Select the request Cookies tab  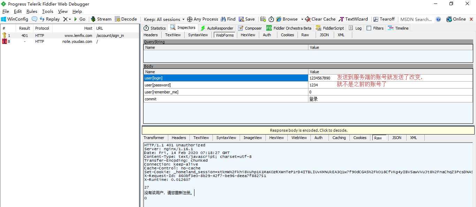(287, 35)
